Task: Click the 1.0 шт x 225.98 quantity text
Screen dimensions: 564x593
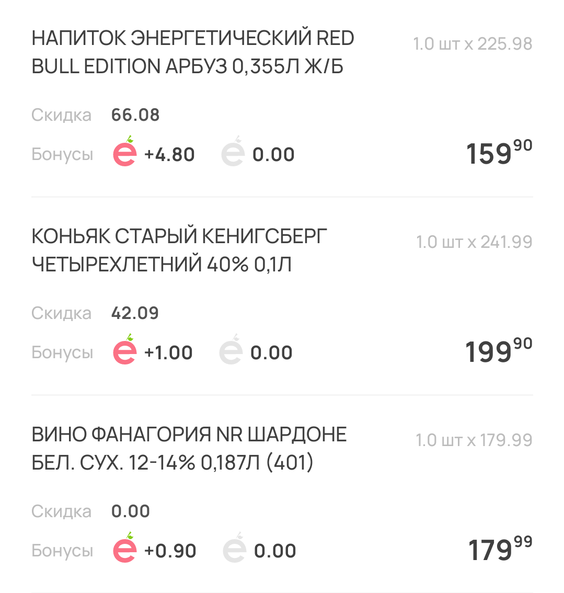Action: 473,44
